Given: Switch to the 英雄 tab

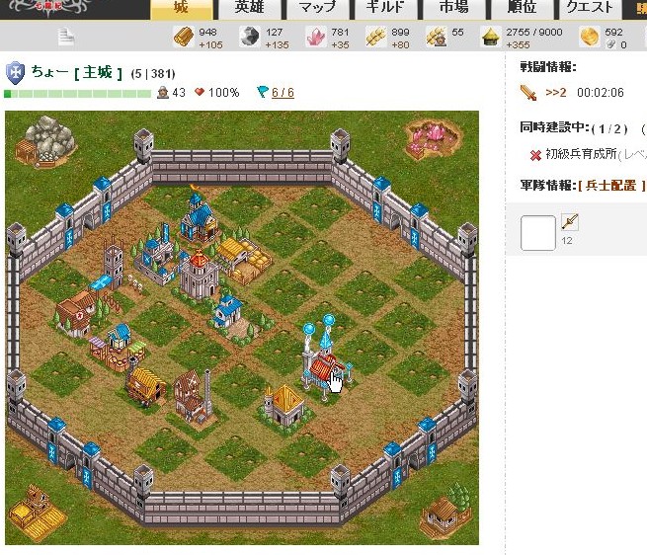Looking at the screenshot, I should pos(249,8).
